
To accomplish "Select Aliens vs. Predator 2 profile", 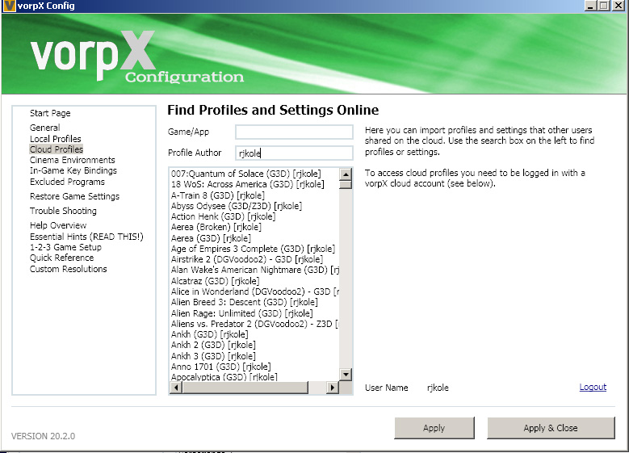I will 254,324.
